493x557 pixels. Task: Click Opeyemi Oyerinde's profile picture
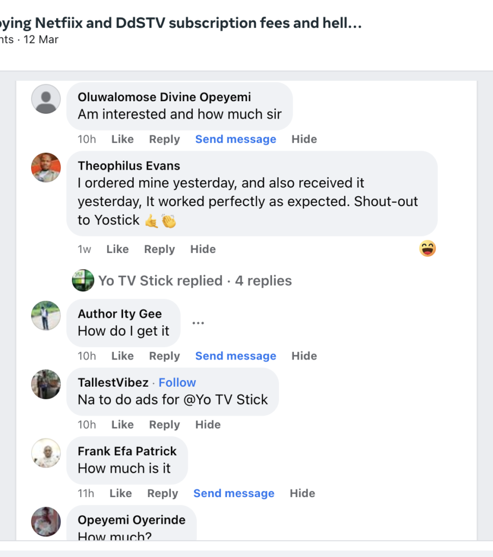coord(46,521)
